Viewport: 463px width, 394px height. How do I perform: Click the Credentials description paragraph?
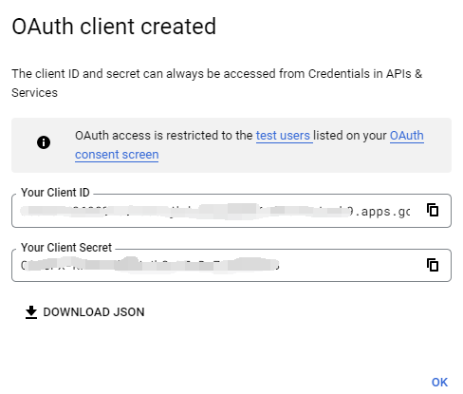coord(217,84)
